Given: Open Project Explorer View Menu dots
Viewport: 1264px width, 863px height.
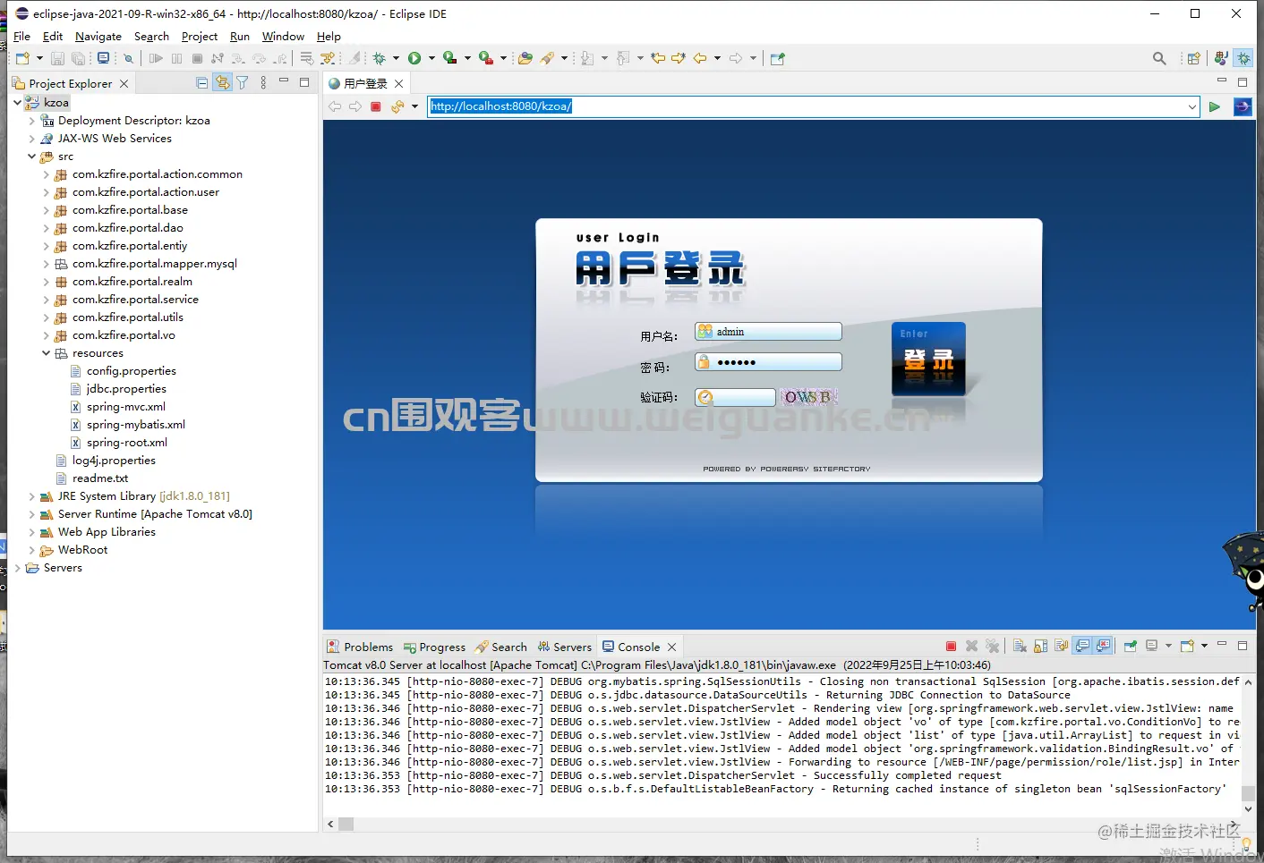Looking at the screenshot, I should tap(263, 82).
